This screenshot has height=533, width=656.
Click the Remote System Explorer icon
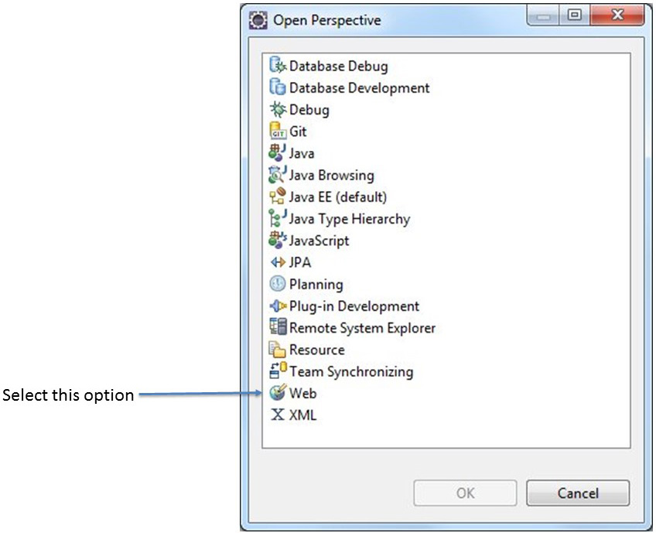pyautogui.click(x=278, y=328)
